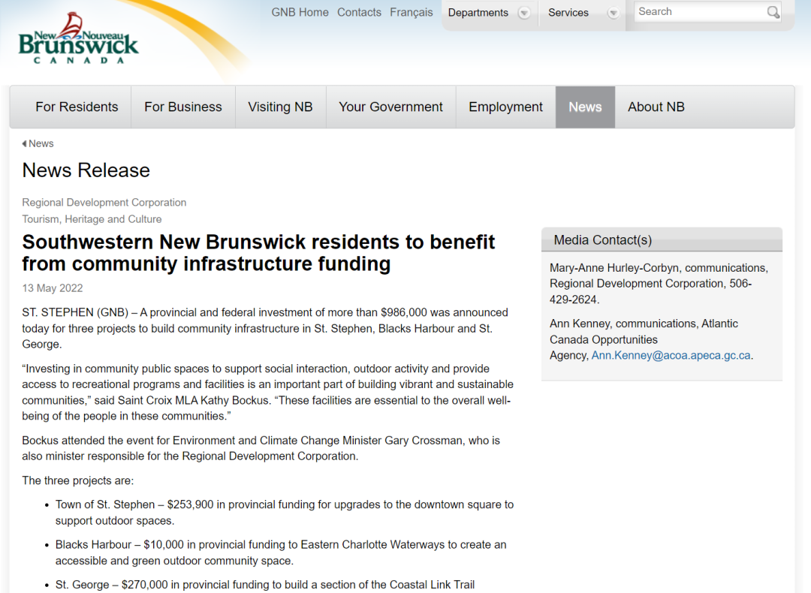The width and height of the screenshot is (811, 593).
Task: Click the search magnifier icon
Action: pos(773,12)
